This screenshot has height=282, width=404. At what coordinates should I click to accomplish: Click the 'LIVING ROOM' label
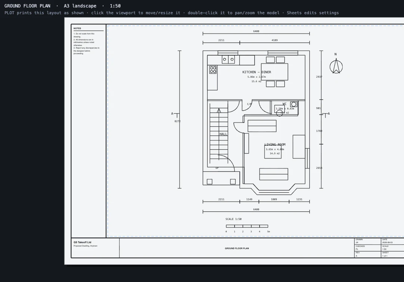275,145
